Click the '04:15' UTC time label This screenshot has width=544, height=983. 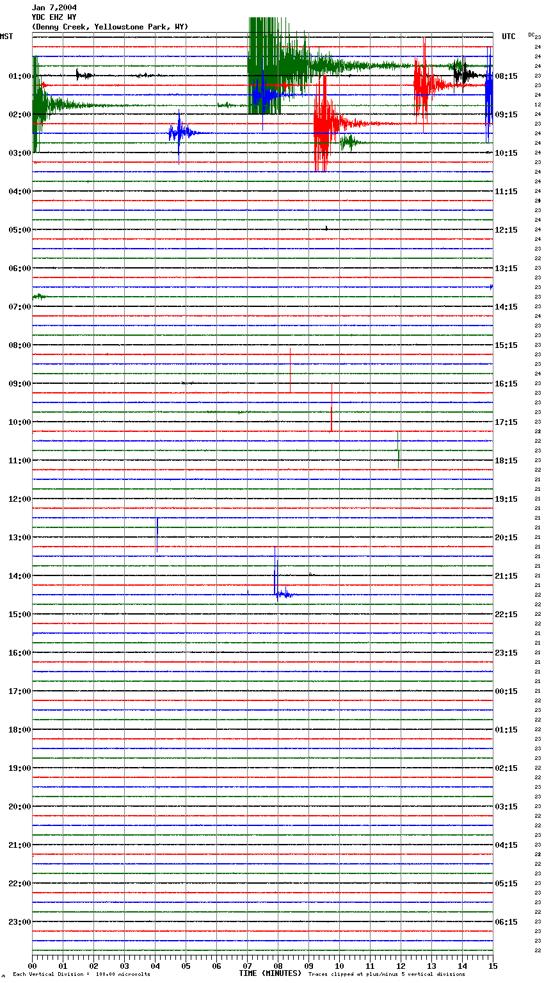(506, 845)
